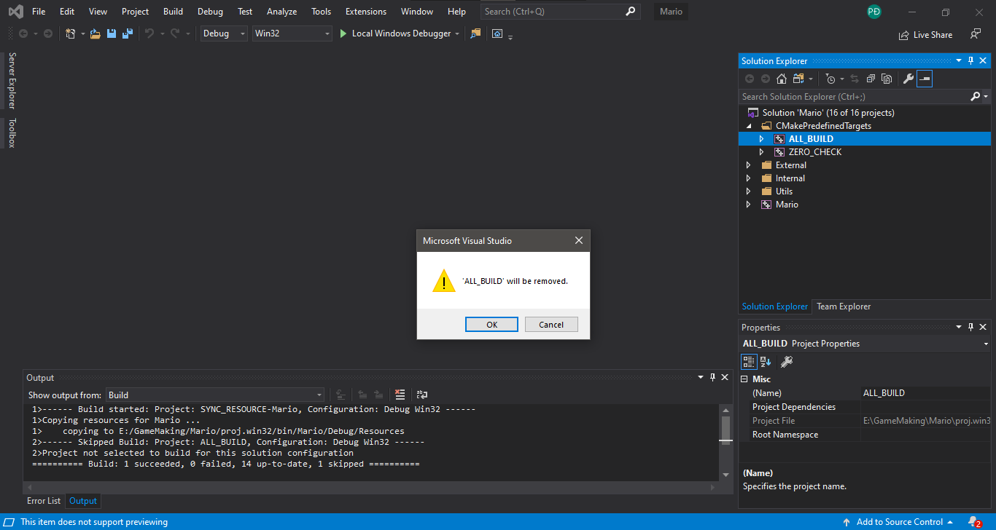Viewport: 996px width, 530px height.
Task: Click the PD account avatar
Action: coord(874,12)
